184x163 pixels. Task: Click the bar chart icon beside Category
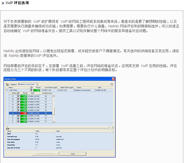point(8,84)
